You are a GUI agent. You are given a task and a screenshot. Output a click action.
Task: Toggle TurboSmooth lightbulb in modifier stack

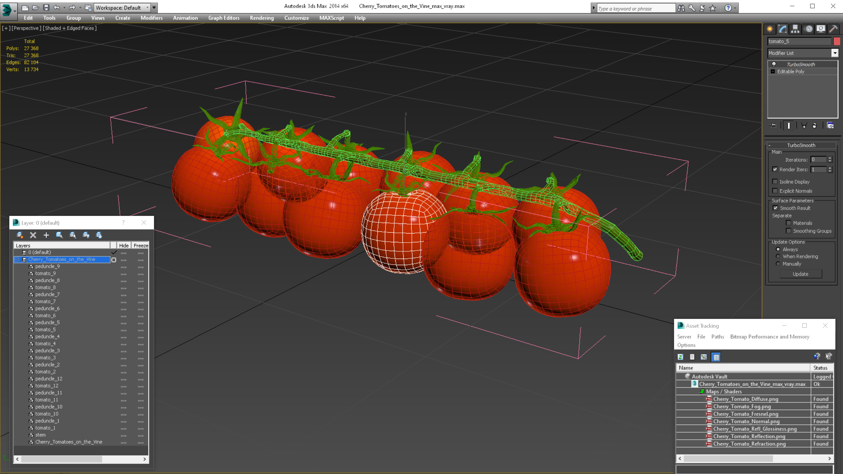(774, 64)
